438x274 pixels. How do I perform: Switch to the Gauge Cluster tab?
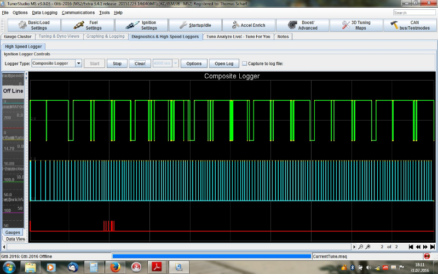pos(18,37)
